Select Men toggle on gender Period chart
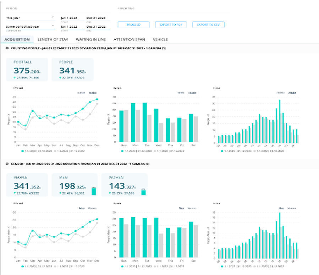Image resolution: width=319 pixels, height=275 pixels. point(82,208)
